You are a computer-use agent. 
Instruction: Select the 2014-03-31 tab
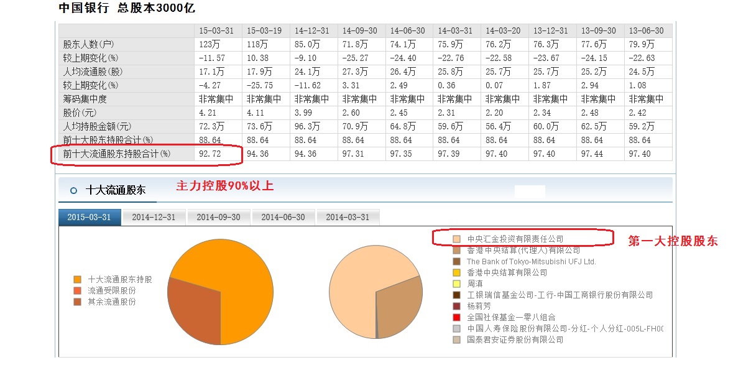tap(348, 218)
